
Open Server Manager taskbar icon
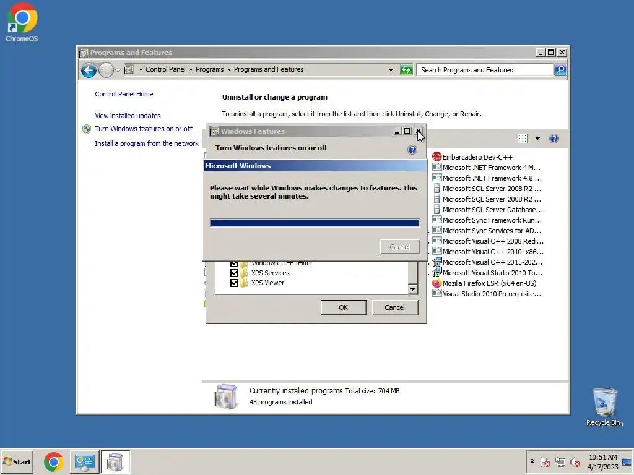84,461
